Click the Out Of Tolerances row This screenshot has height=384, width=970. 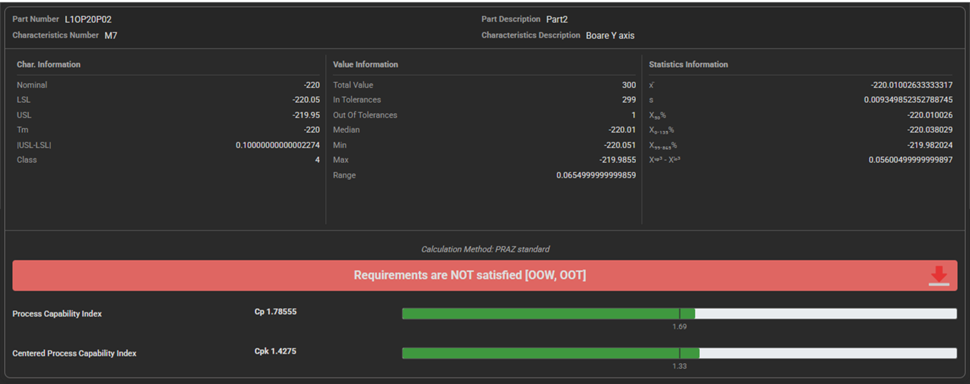coord(365,115)
